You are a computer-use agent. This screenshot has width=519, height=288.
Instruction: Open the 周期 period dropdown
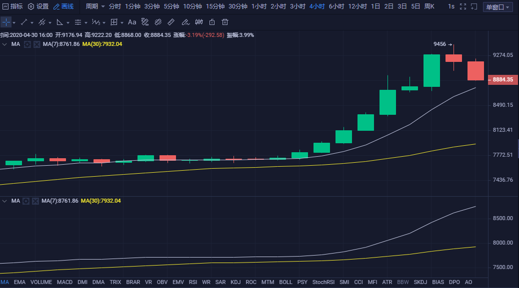point(95,6)
